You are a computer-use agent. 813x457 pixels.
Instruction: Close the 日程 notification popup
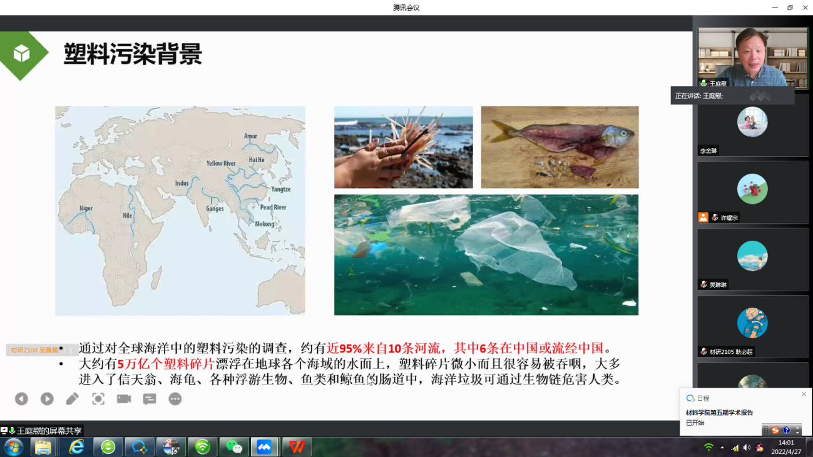pos(804,394)
